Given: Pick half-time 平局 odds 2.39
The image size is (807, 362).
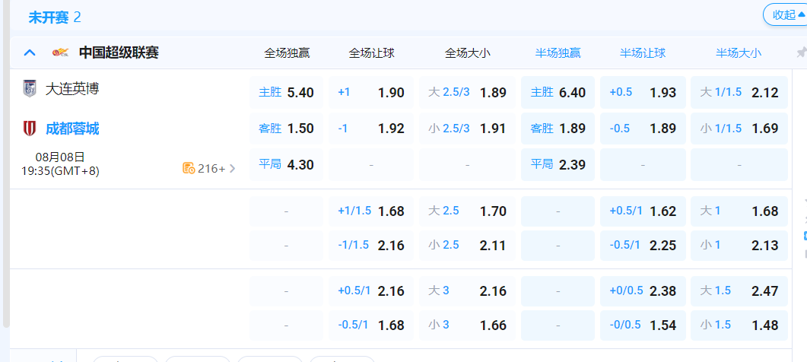Looking at the screenshot, I should pyautogui.click(x=558, y=164).
